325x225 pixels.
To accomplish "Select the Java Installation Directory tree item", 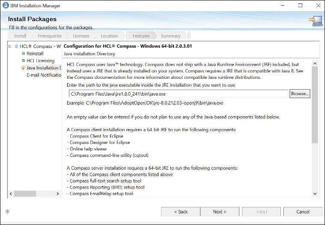I will [x=44, y=68].
